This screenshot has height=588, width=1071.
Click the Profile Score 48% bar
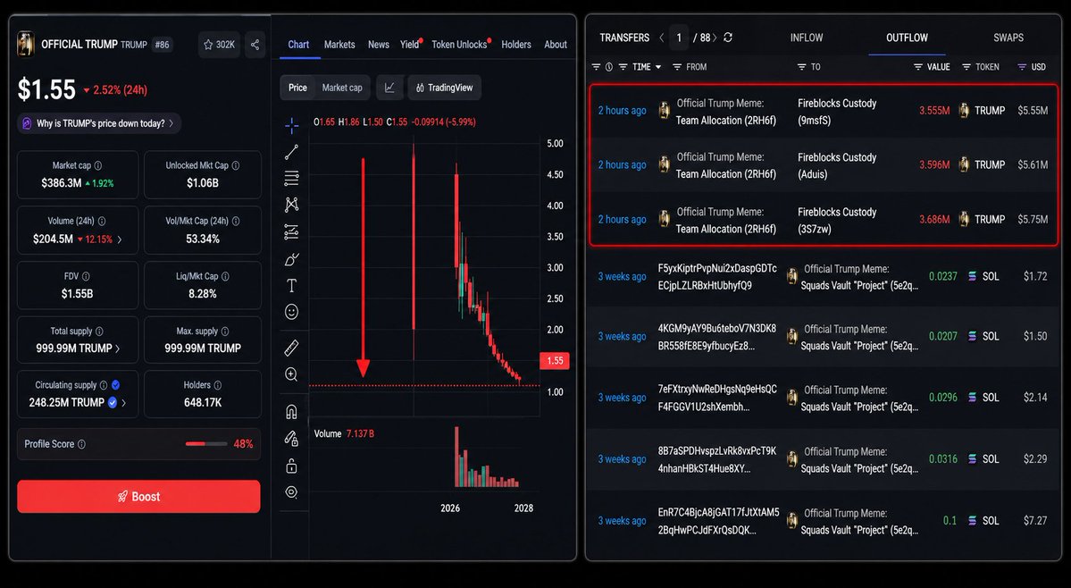coord(206,444)
